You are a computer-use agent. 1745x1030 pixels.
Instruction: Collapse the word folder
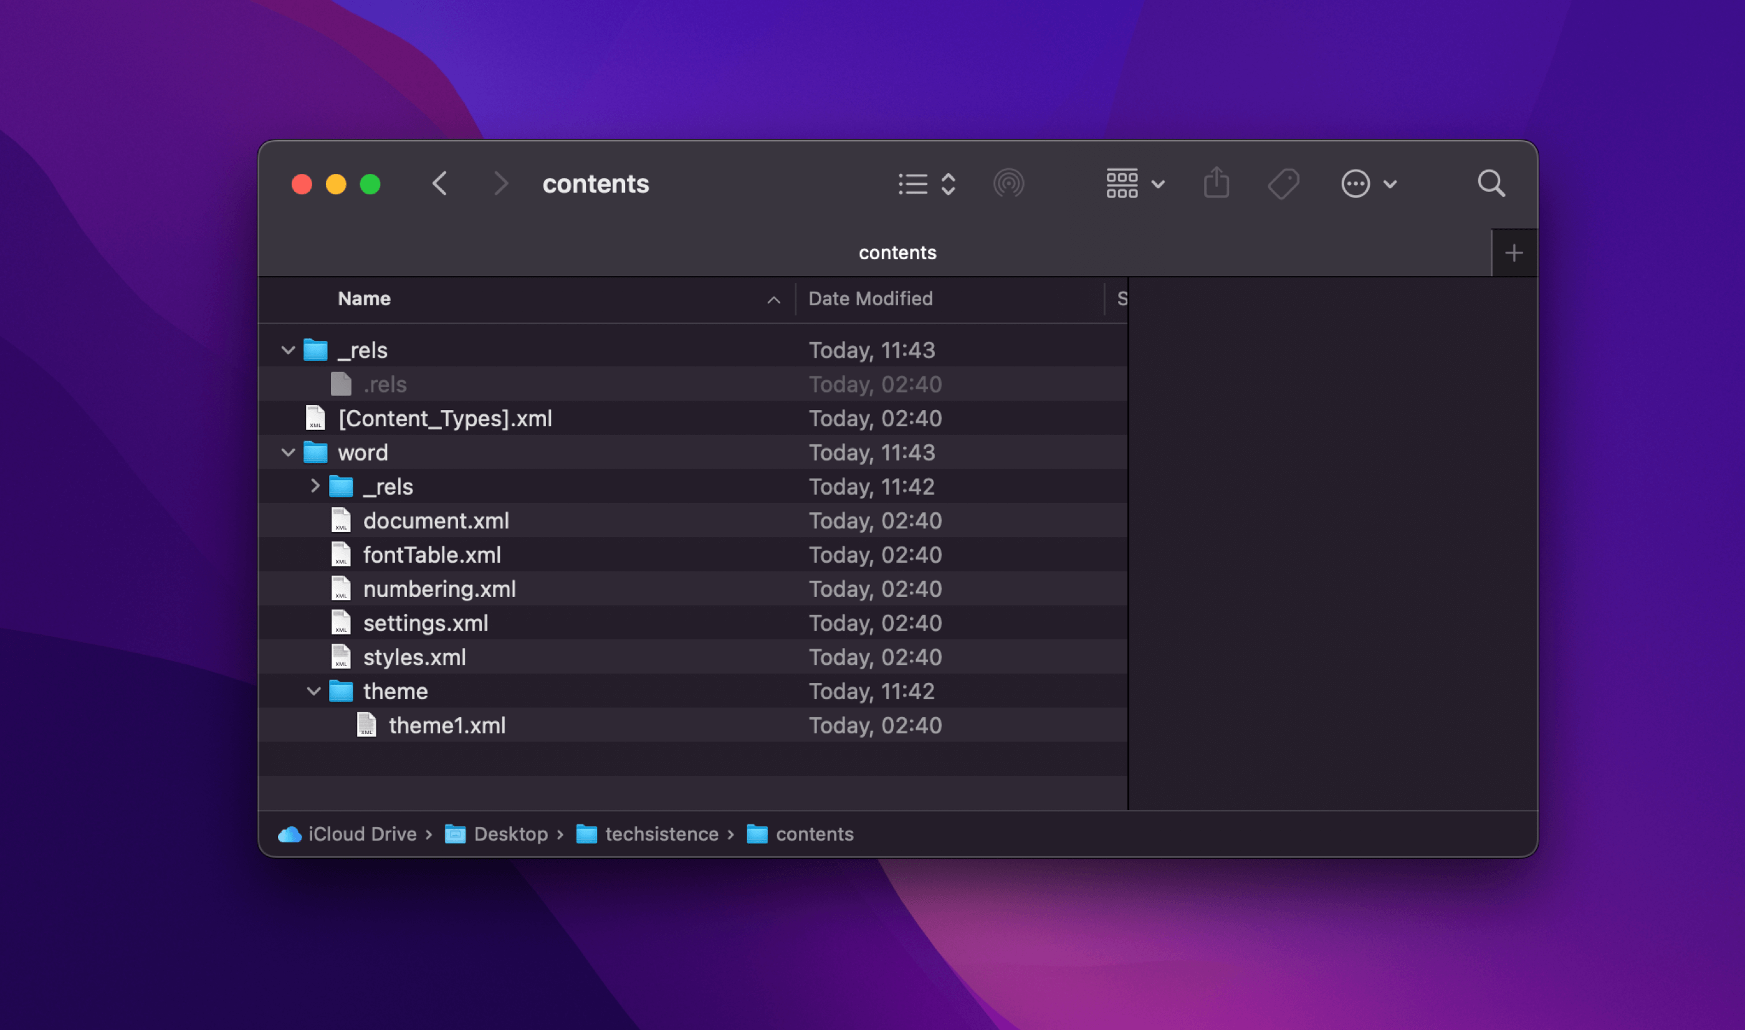(x=288, y=452)
